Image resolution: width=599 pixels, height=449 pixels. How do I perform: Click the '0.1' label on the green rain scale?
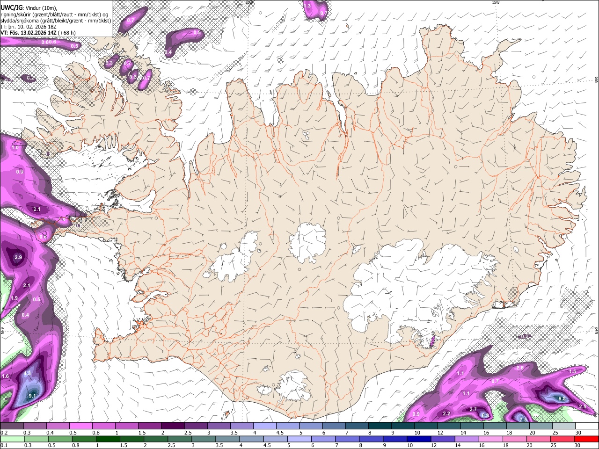click(x=3, y=445)
